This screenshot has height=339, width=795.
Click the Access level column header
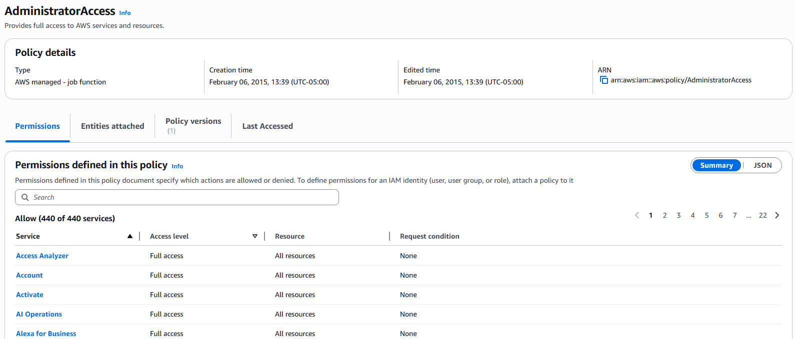169,236
